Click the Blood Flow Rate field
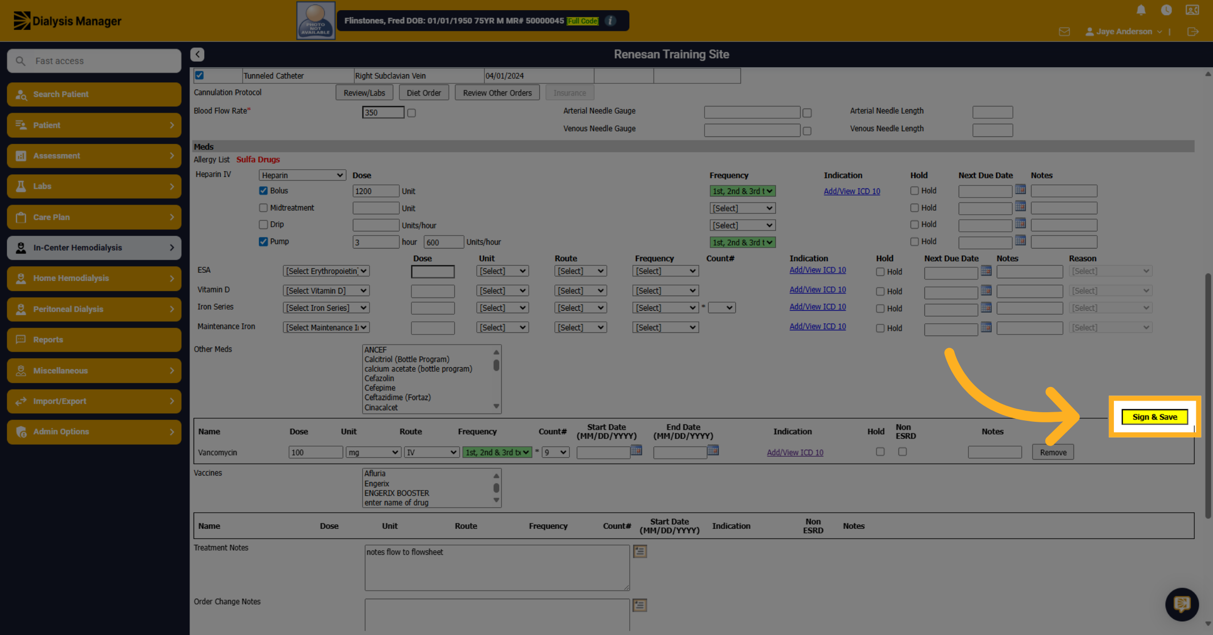Image resolution: width=1213 pixels, height=635 pixels. pyautogui.click(x=383, y=112)
